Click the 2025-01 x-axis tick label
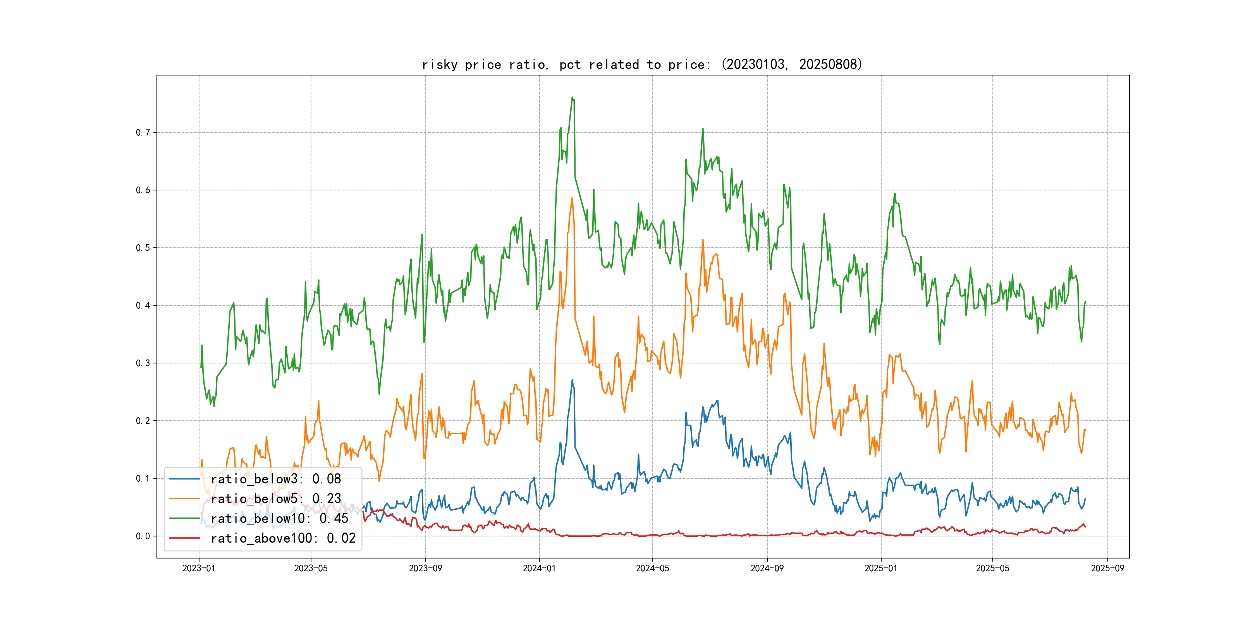1255x627 pixels. point(880,568)
